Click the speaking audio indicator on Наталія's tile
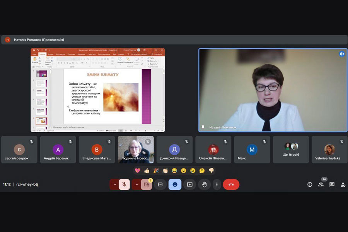Viewport: 348px width, 232px height. pos(342,54)
